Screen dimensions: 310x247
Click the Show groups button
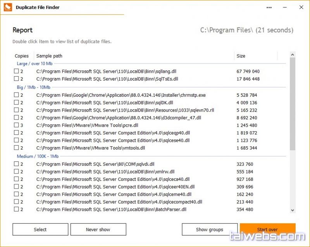coord(210,230)
